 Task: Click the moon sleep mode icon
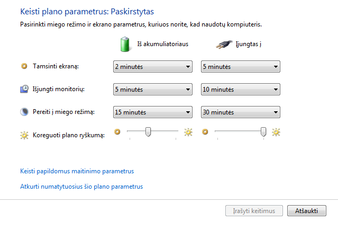click(24, 112)
